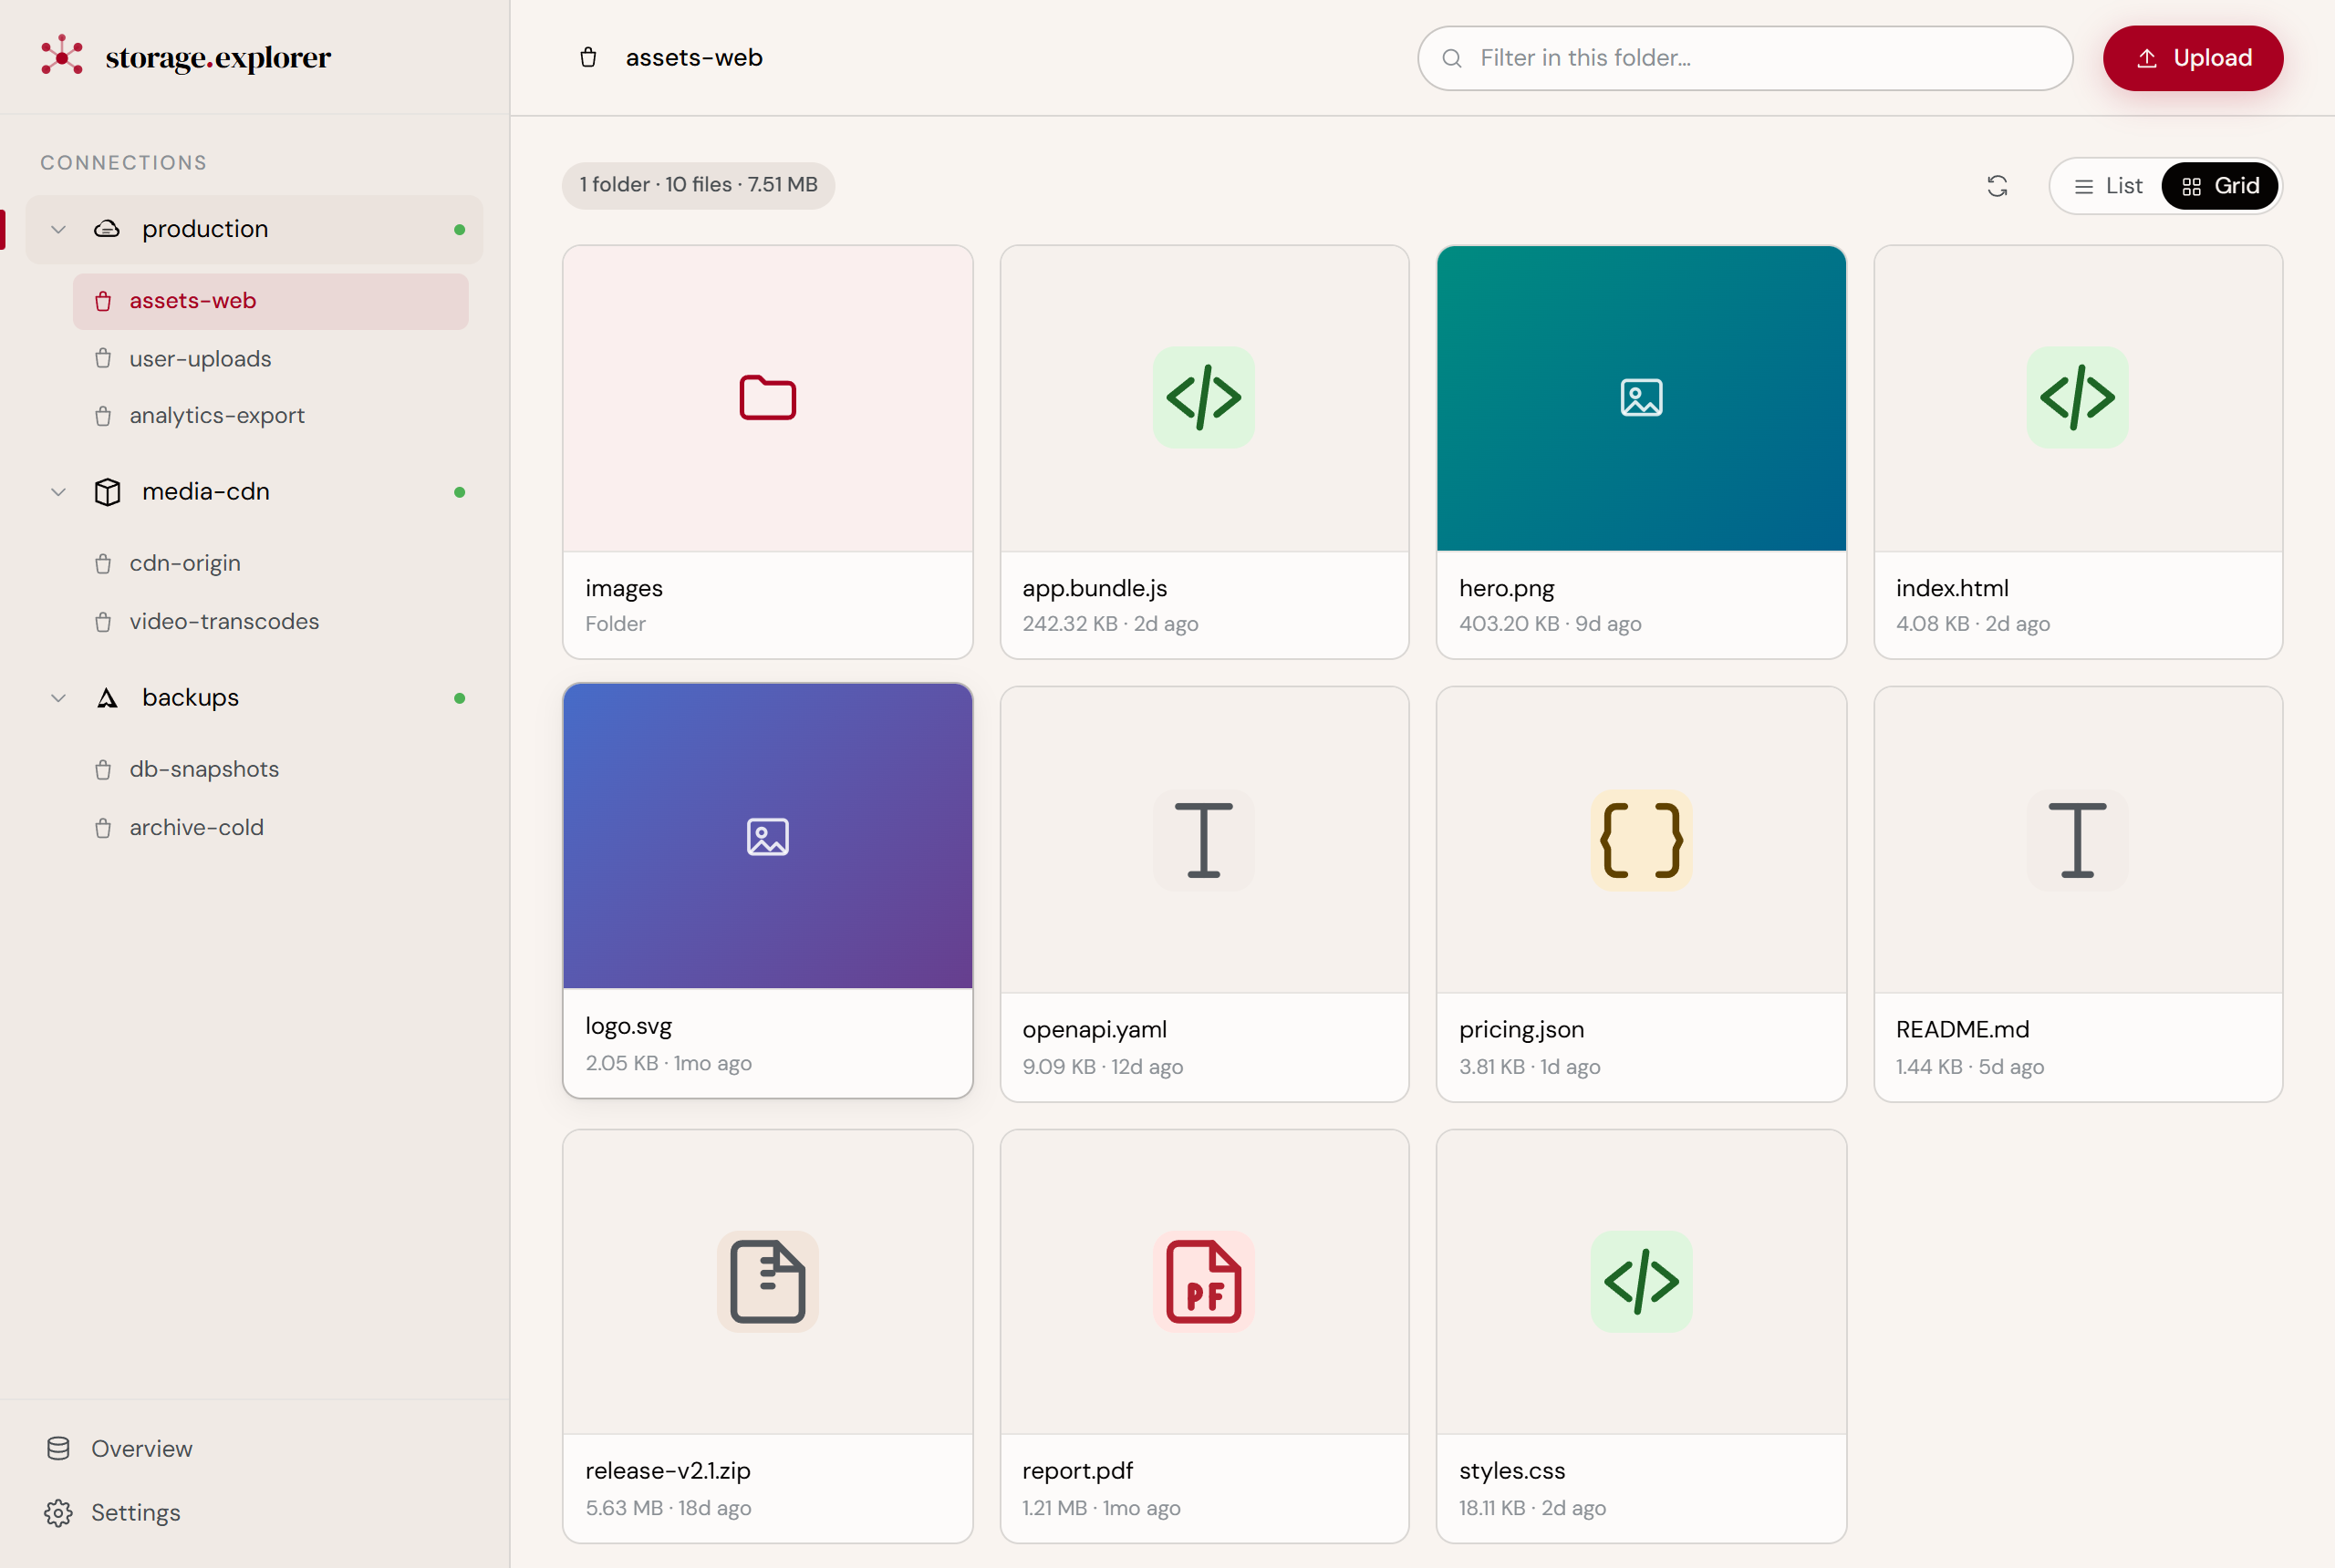Click the code icon on index.html card
Viewport: 2335px width, 1568px height.
tap(2077, 397)
